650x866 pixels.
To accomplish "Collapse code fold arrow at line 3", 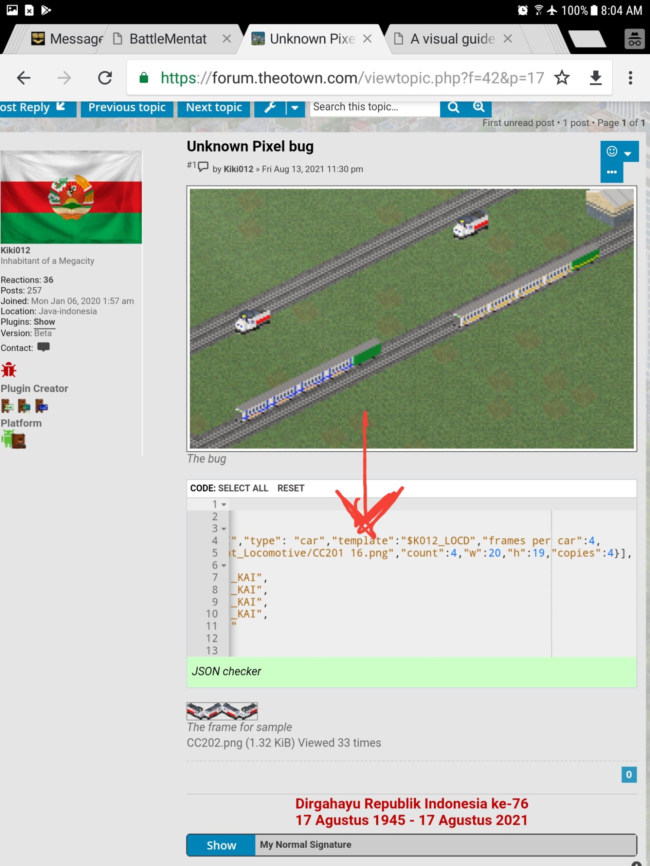I will click(x=224, y=529).
